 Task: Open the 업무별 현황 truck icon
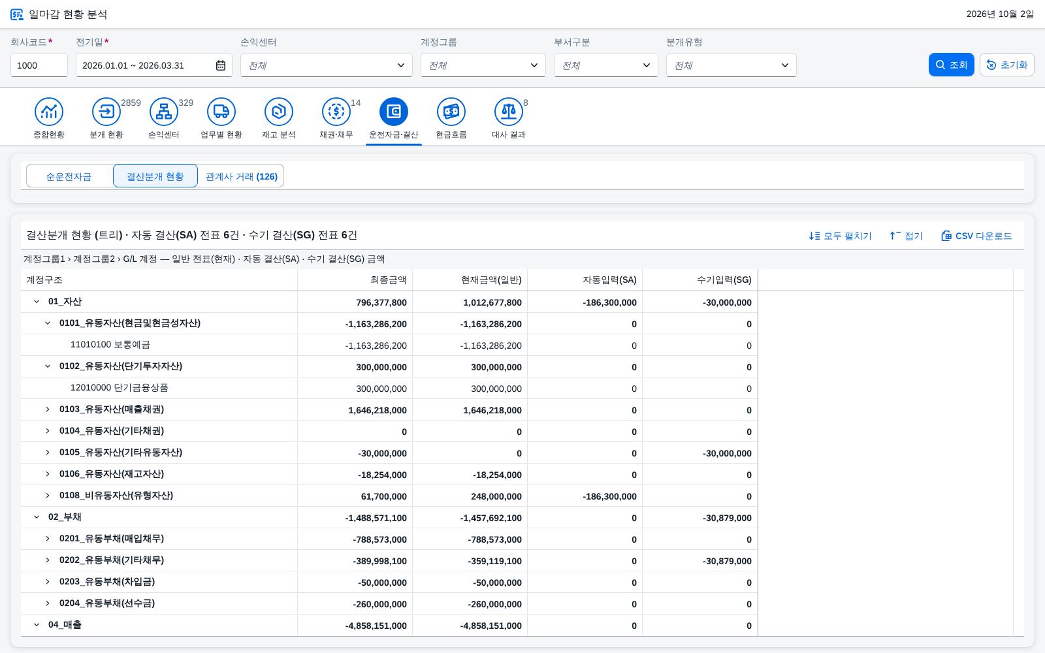pyautogui.click(x=221, y=112)
